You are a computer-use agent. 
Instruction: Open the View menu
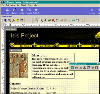(x=13, y=5)
